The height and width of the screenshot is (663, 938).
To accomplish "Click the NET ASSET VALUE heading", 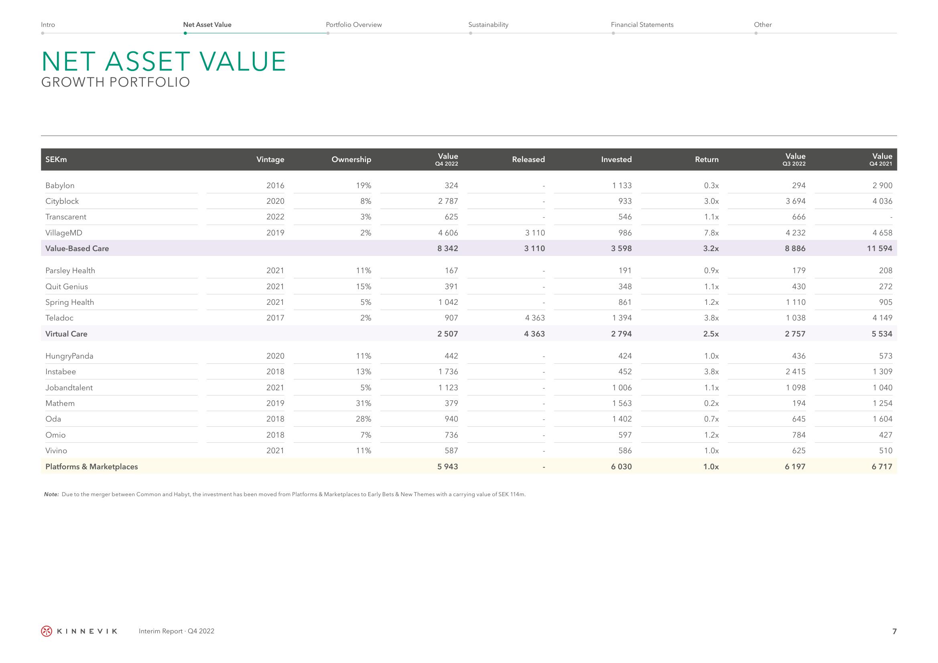I will (x=163, y=62).
